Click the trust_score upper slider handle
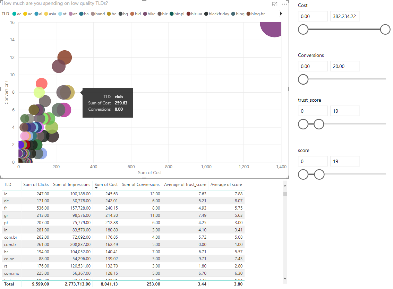 point(319,124)
